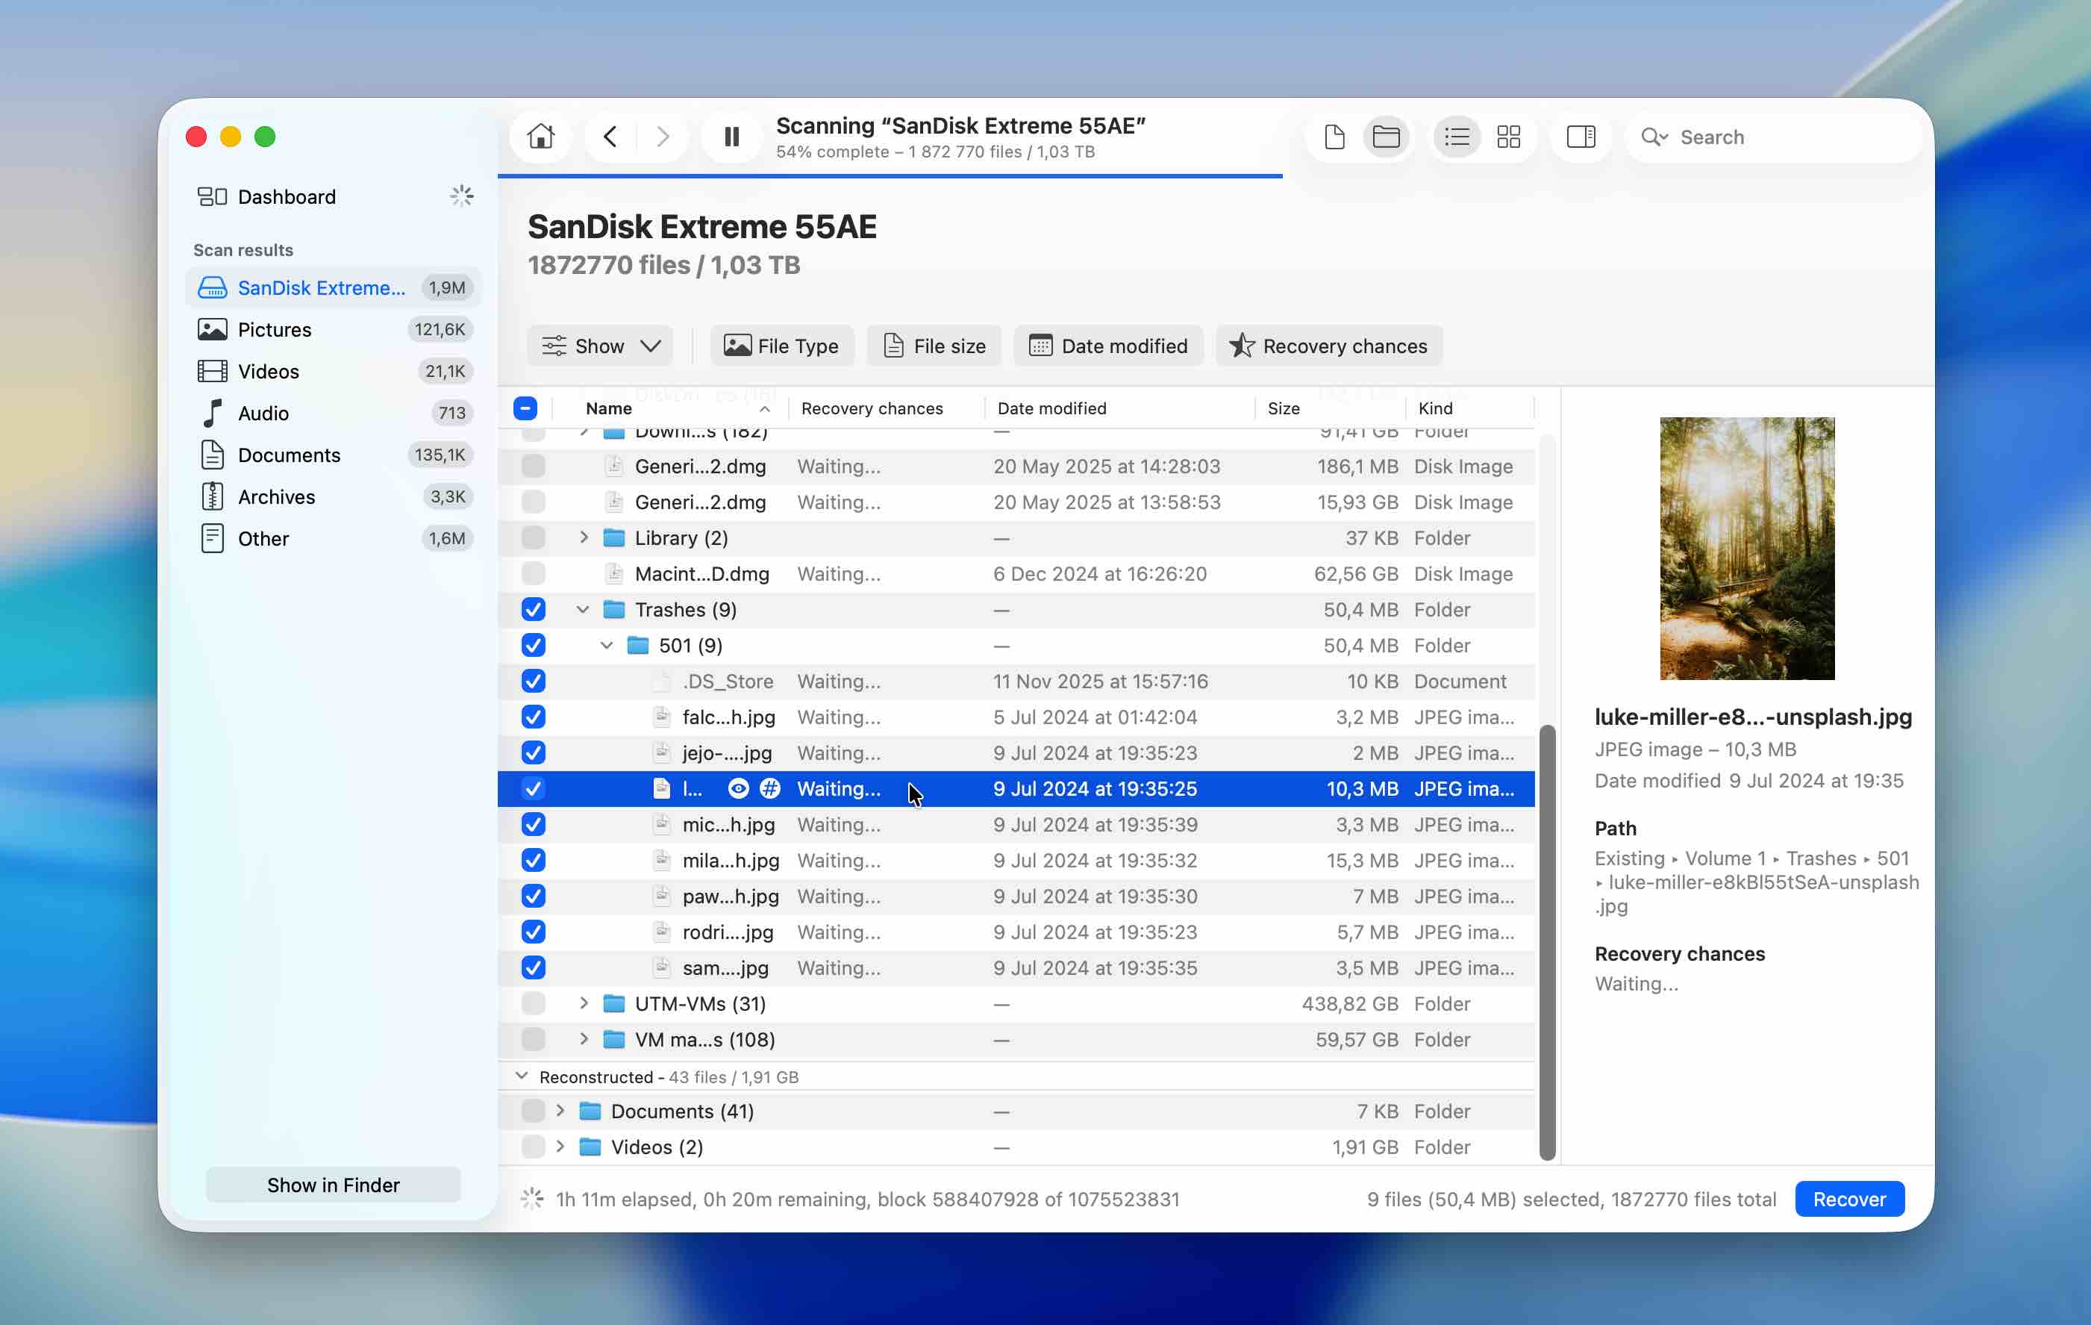Viewport: 2091px width, 1325px height.
Task: Check the UTM-VMs folder checkbox
Action: point(533,1003)
